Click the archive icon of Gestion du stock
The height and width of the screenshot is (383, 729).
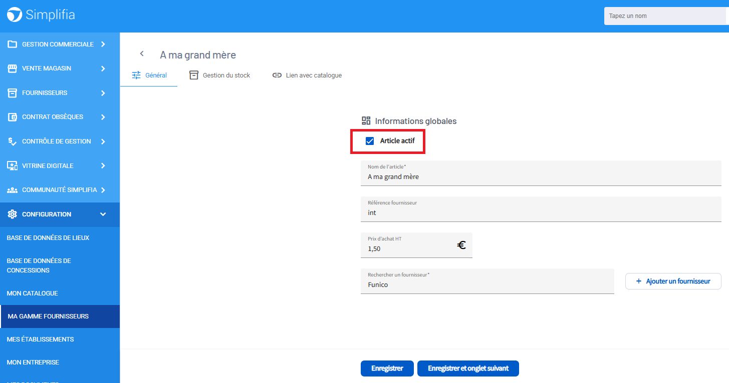coord(194,75)
